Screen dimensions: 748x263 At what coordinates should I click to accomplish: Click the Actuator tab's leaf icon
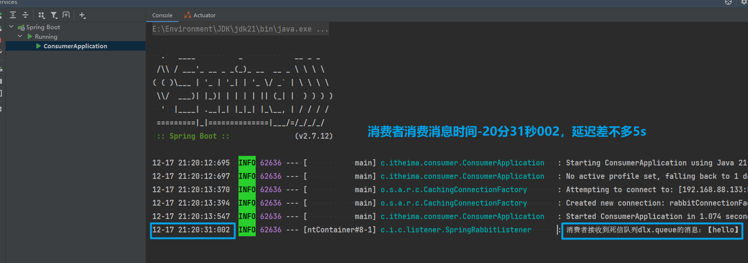click(x=187, y=15)
